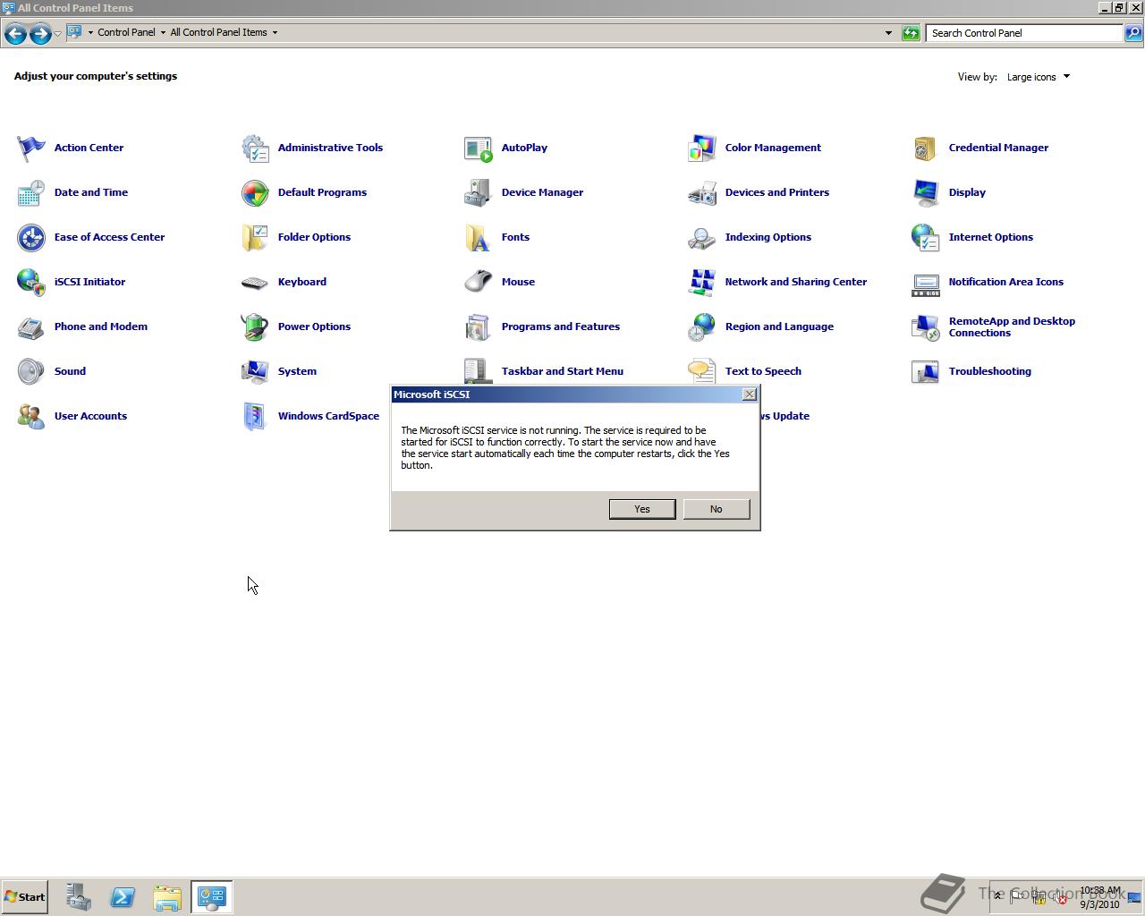Open Taskbar and Start Menu link
The image size is (1145, 916).
click(563, 371)
